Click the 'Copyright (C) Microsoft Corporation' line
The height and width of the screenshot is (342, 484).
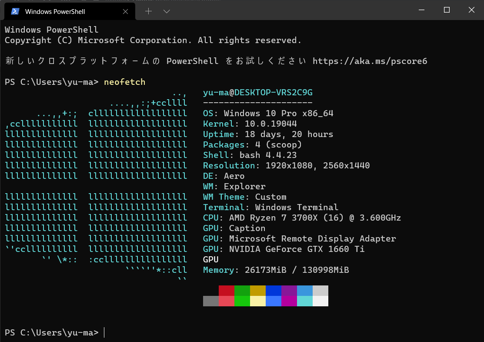tap(153, 40)
